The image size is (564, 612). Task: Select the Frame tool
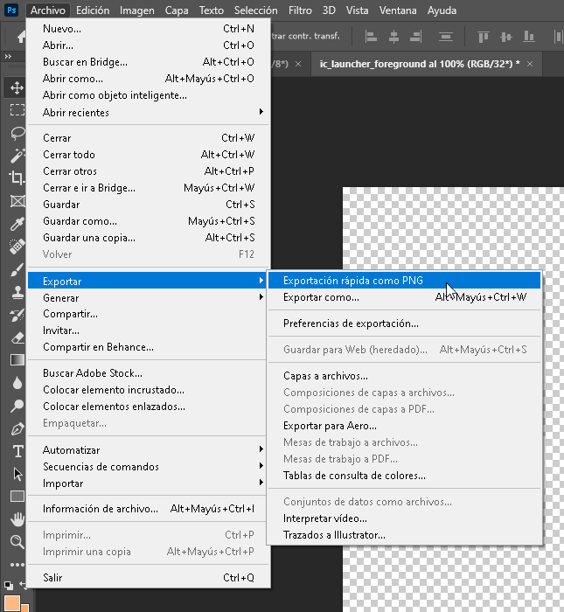(17, 201)
